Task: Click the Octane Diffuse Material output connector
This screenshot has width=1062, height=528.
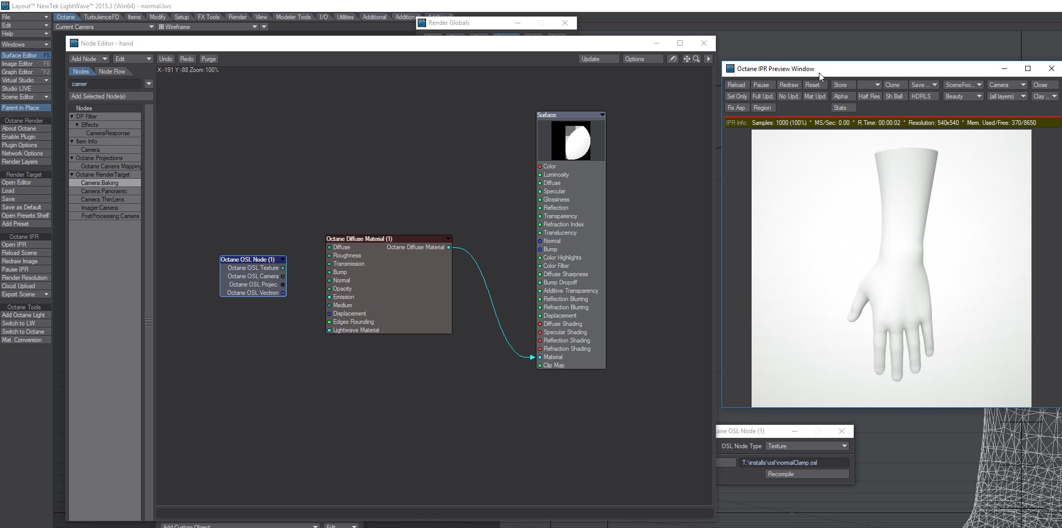Action: click(449, 248)
